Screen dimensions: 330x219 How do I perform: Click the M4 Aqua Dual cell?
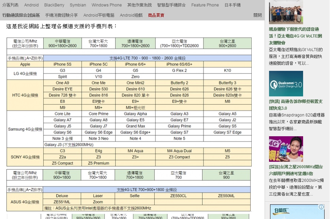[x=179, y=151]
